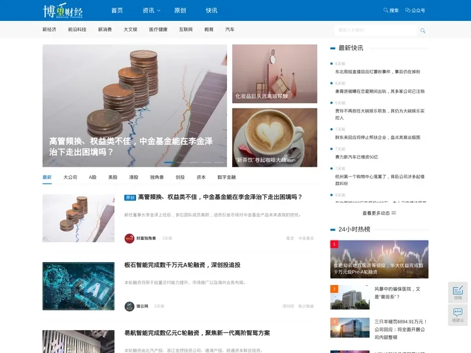Open flash news 贾玲不再担任大碗娱乐职务

pyautogui.click(x=379, y=114)
